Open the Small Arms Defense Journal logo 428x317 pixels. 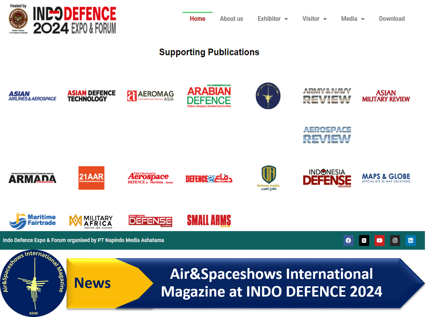pos(150,221)
